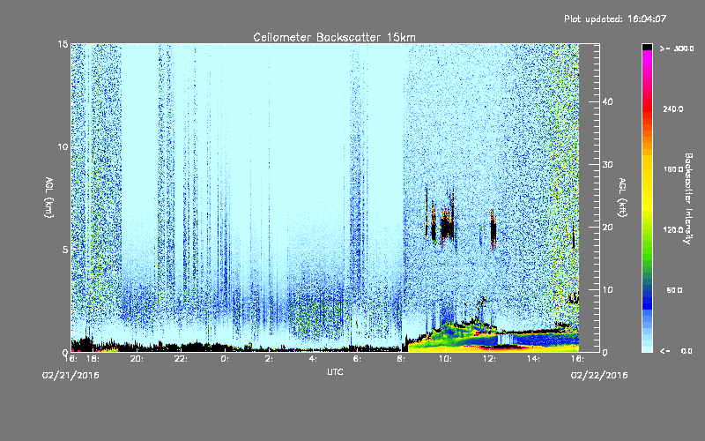Click the "6:" hour label on UTC axis
Image resolution: width=705 pixels, height=441 pixels.
pos(358,359)
